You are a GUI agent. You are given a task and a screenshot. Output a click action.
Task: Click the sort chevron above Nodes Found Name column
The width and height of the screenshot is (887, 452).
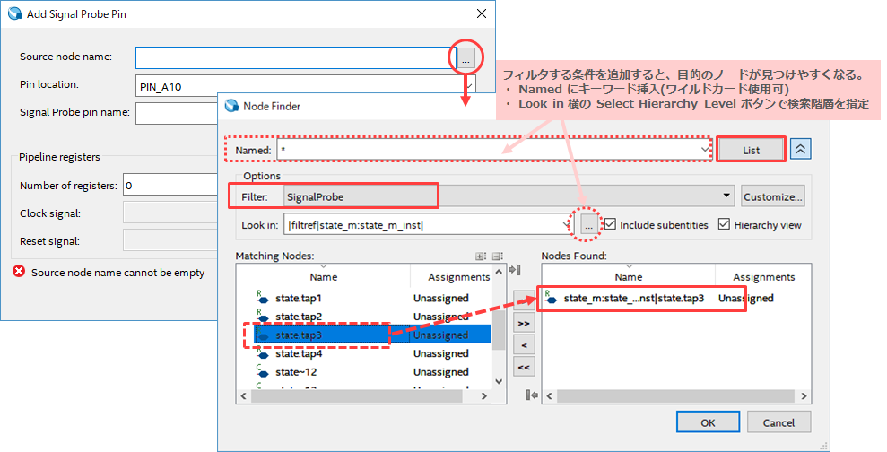coord(629,266)
